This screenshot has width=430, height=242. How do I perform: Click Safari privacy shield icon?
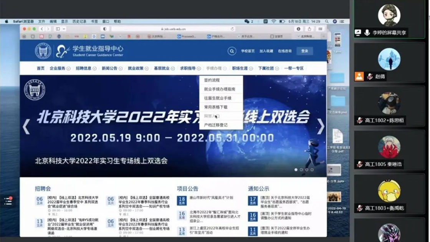coord(105,29)
